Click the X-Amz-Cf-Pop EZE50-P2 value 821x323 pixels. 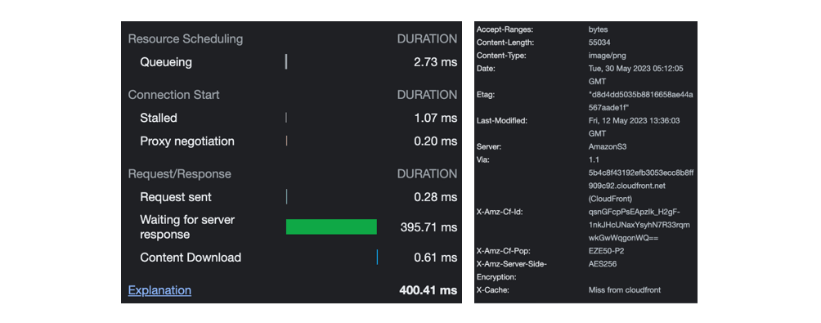[x=606, y=251]
